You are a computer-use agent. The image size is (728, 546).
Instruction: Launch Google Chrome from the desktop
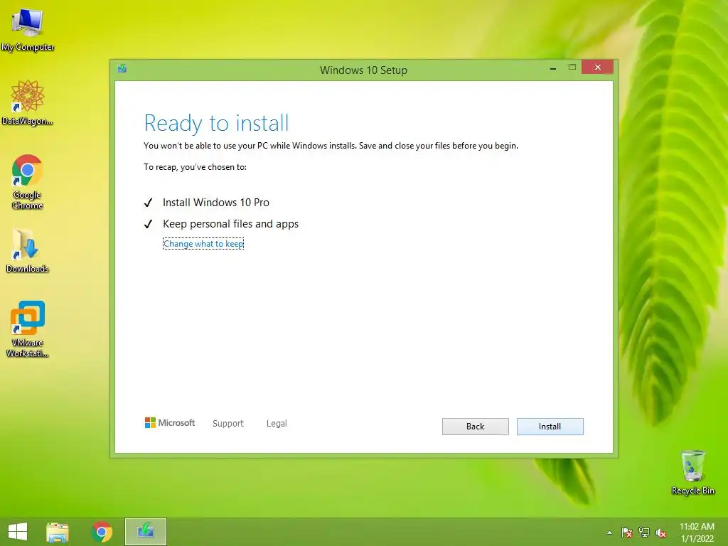28,181
